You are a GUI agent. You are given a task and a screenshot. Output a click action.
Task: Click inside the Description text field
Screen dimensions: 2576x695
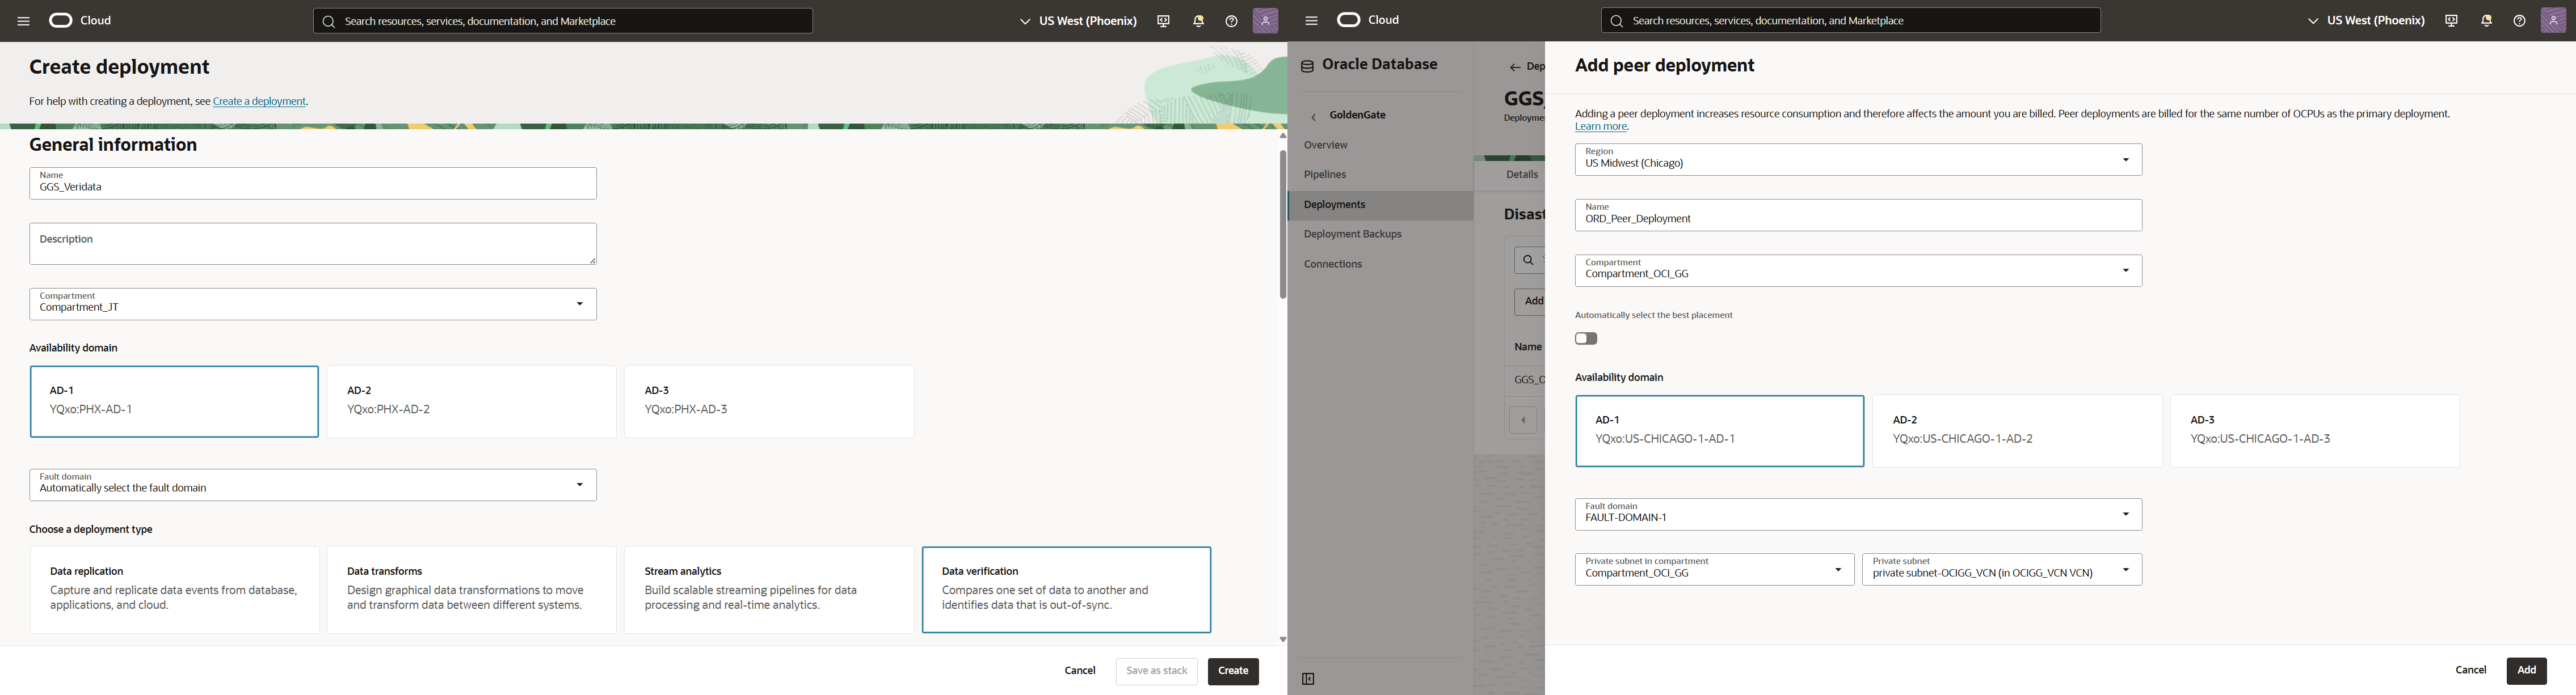313,244
